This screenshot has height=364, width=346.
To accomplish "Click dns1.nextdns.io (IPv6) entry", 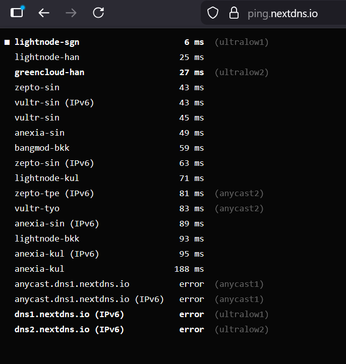I will 69,315.
